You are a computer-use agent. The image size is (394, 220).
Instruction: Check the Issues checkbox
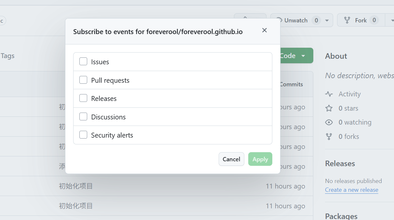pos(83,62)
